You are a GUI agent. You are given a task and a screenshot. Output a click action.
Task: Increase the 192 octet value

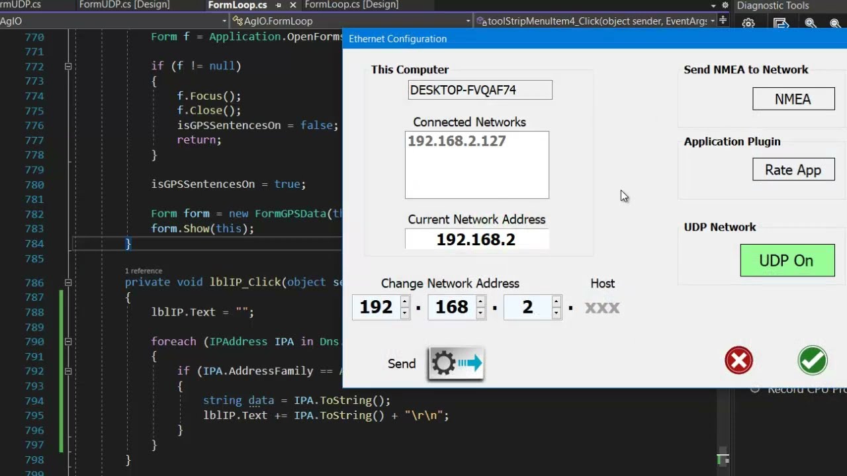(x=404, y=301)
